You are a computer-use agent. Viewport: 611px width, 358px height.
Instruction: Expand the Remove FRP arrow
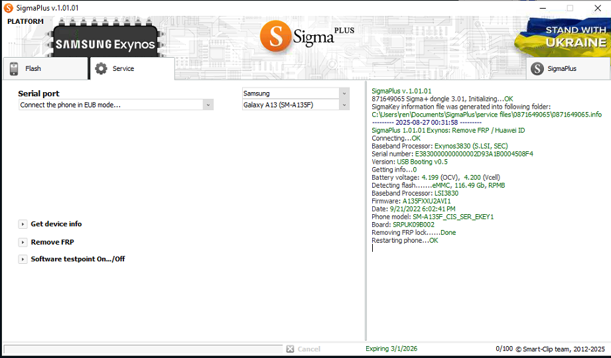23,242
